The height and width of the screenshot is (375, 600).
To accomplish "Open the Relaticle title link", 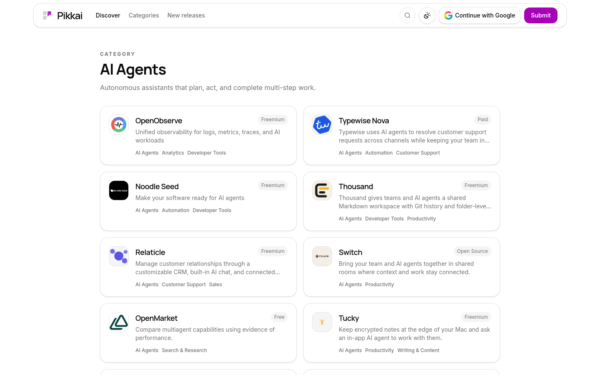I will coord(150,252).
